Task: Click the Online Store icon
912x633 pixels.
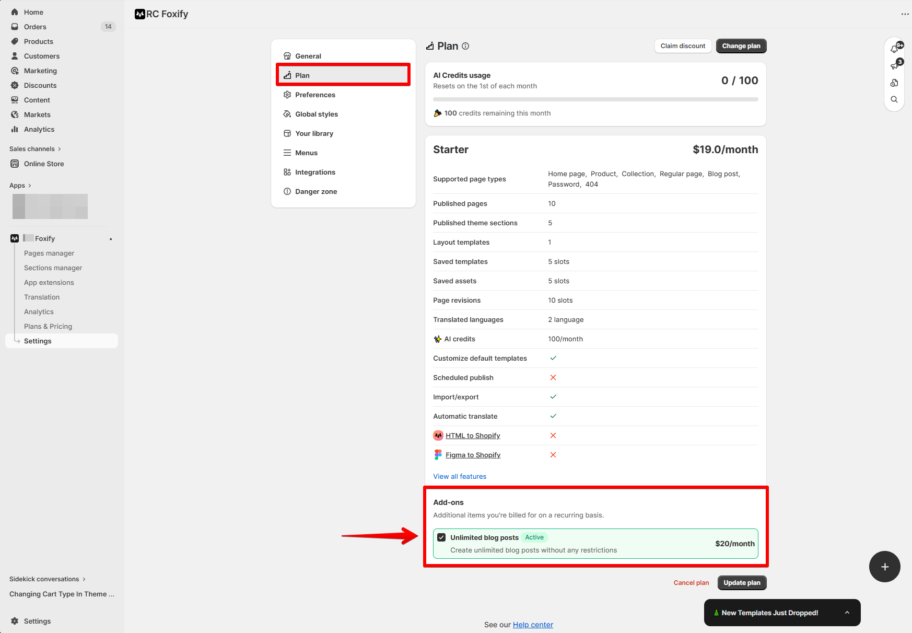Action: pyautogui.click(x=15, y=164)
